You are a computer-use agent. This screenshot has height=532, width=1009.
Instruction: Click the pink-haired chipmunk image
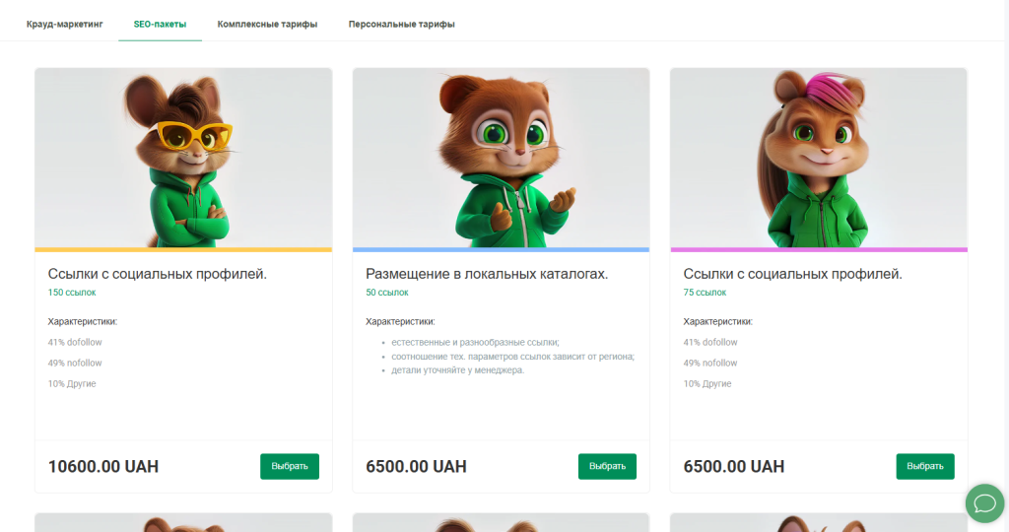coord(818,158)
